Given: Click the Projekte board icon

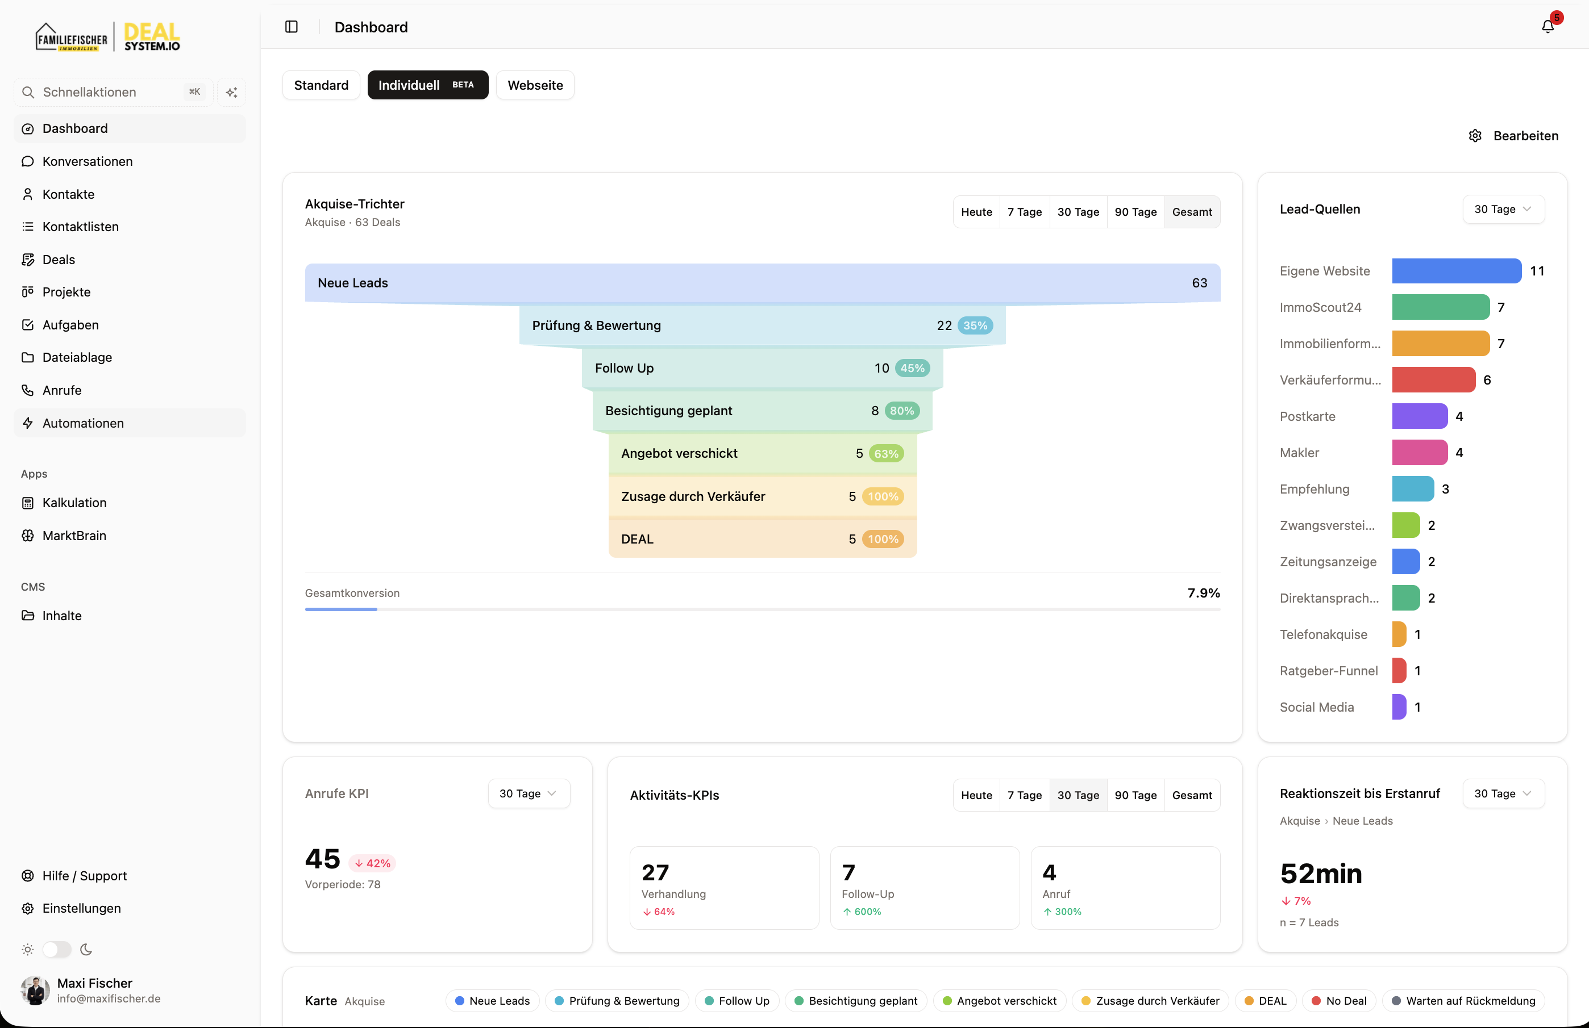Looking at the screenshot, I should click(27, 292).
